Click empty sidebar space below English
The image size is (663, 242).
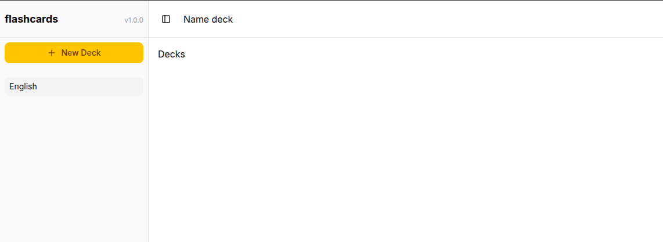coord(74,168)
